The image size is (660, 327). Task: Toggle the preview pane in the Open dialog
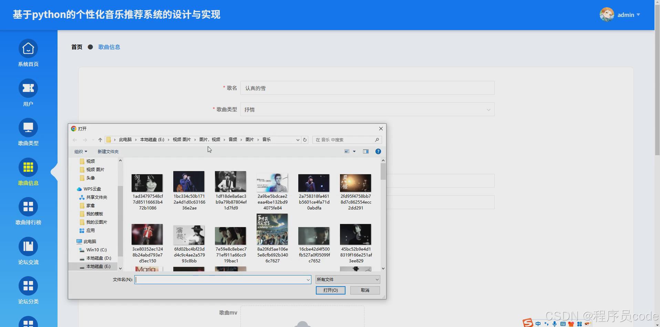click(366, 151)
